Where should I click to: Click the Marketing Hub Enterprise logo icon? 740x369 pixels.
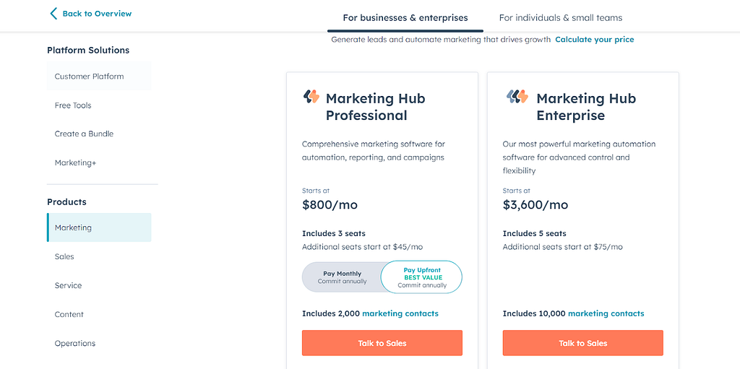tap(517, 96)
